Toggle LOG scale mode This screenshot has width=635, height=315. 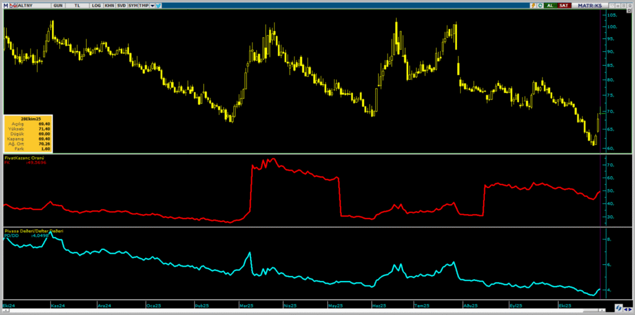click(x=95, y=5)
